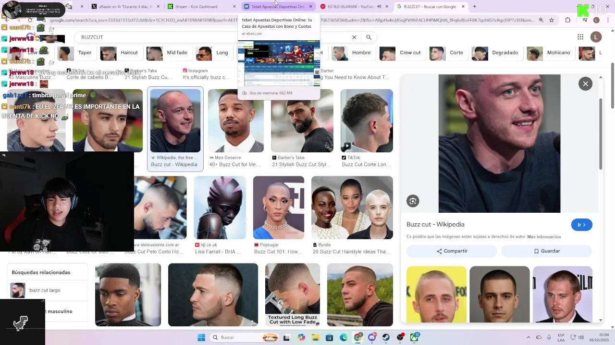Filter images by Taper chip
Image resolution: width=615 pixels, height=345 pixels.
(77, 53)
